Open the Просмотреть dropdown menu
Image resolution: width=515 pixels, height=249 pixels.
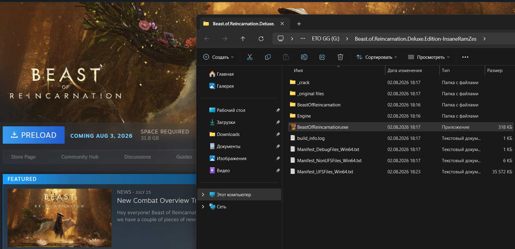(429, 57)
